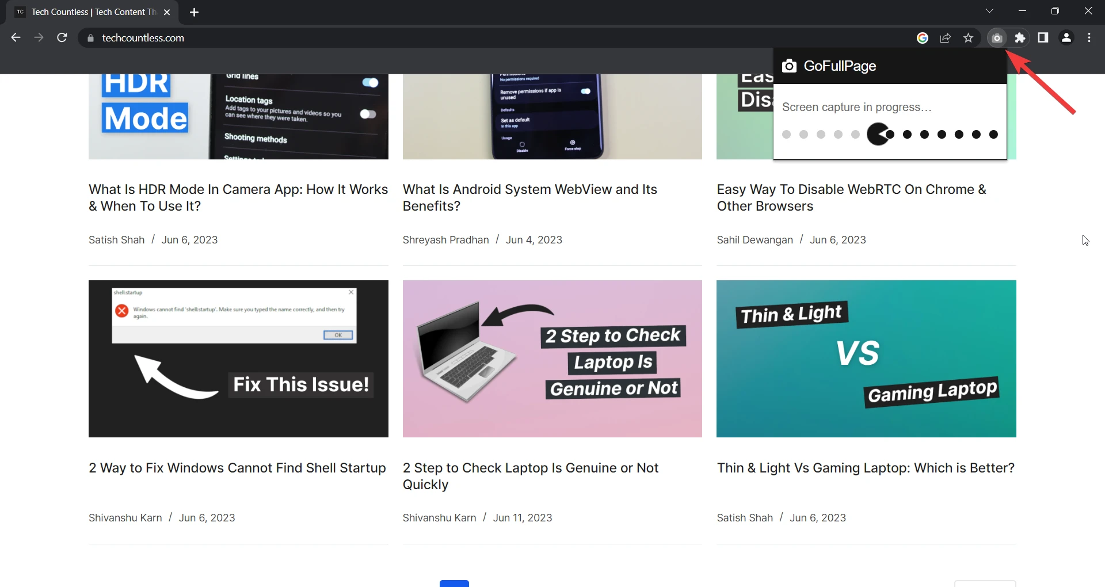The height and width of the screenshot is (587, 1105).
Task: Restore down the Chrome window
Action: (x=1055, y=11)
